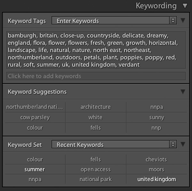Add suggested keyword 'nnp'
The width and height of the screenshot is (192, 191).
pyautogui.click(x=156, y=128)
